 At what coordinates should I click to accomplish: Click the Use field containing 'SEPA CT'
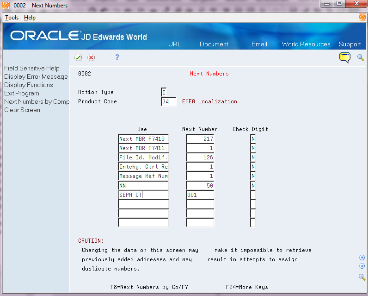[x=143, y=195]
